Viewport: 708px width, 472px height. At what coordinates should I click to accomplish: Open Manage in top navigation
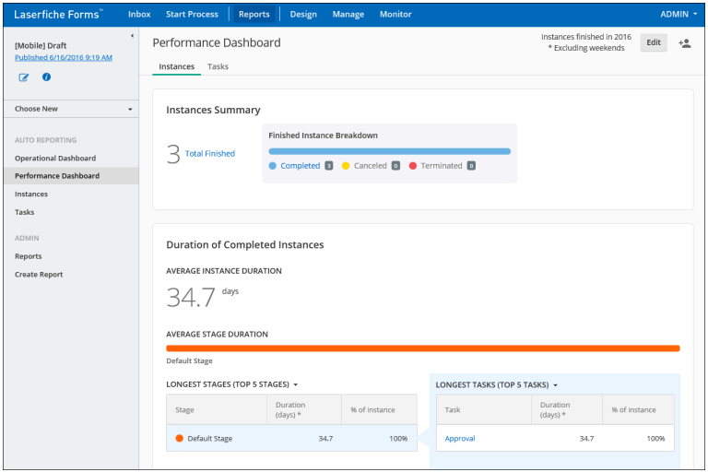click(x=348, y=15)
